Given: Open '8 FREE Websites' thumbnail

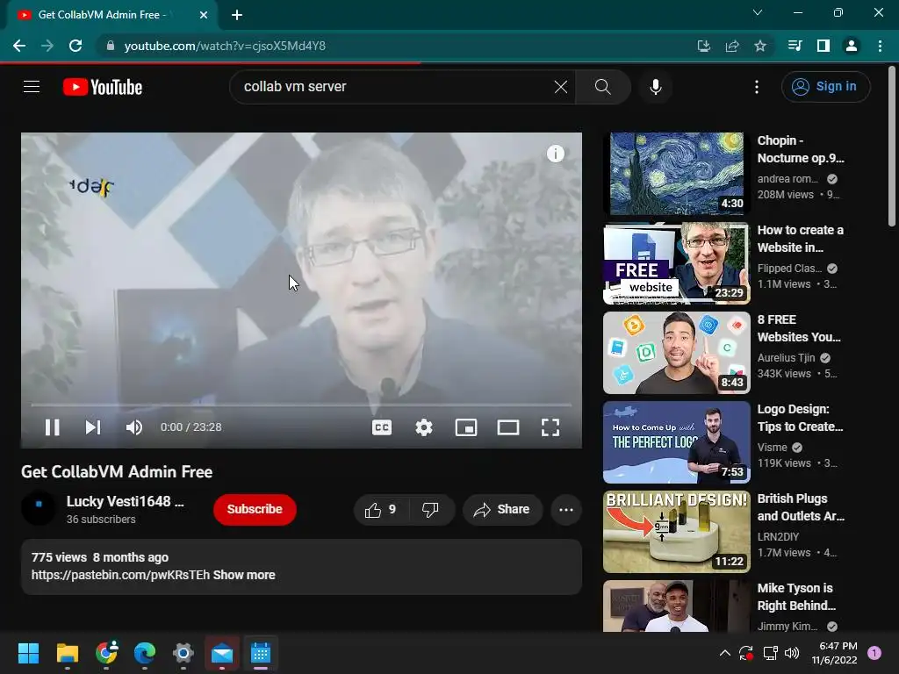Looking at the screenshot, I should tap(677, 353).
